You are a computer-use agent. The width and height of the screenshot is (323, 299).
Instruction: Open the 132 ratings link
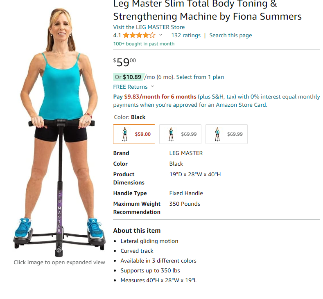click(x=186, y=36)
